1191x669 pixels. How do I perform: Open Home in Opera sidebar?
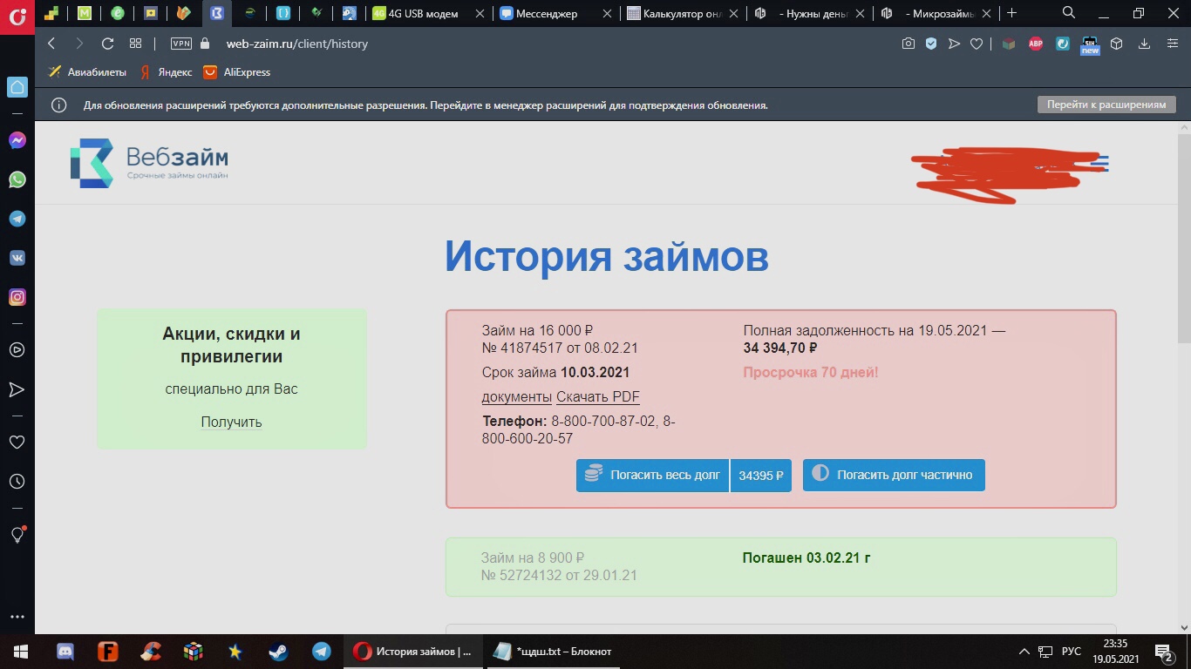tap(17, 86)
